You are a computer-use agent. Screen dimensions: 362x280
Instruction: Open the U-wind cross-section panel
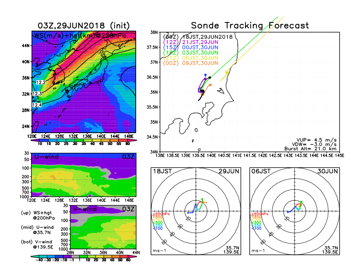[x=84, y=175]
